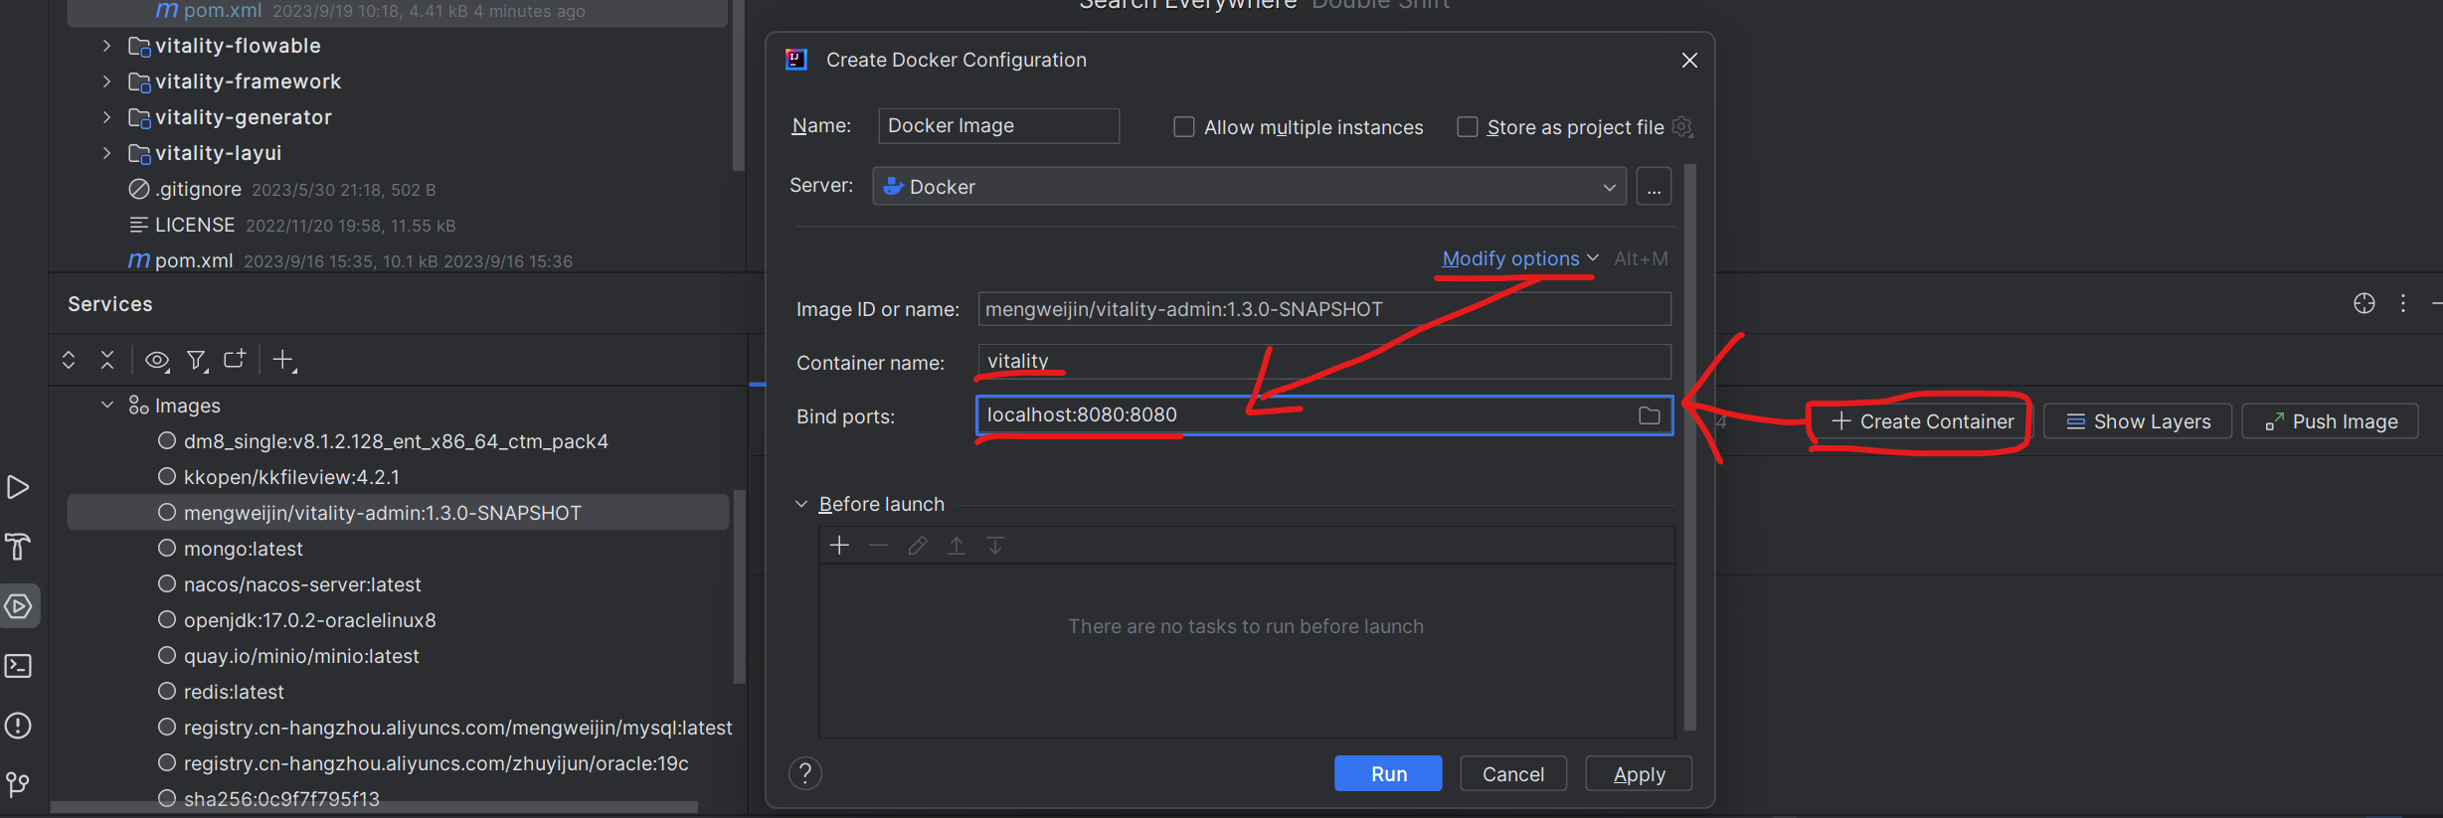Enable Allow multiple instances checkbox

pyautogui.click(x=1183, y=127)
